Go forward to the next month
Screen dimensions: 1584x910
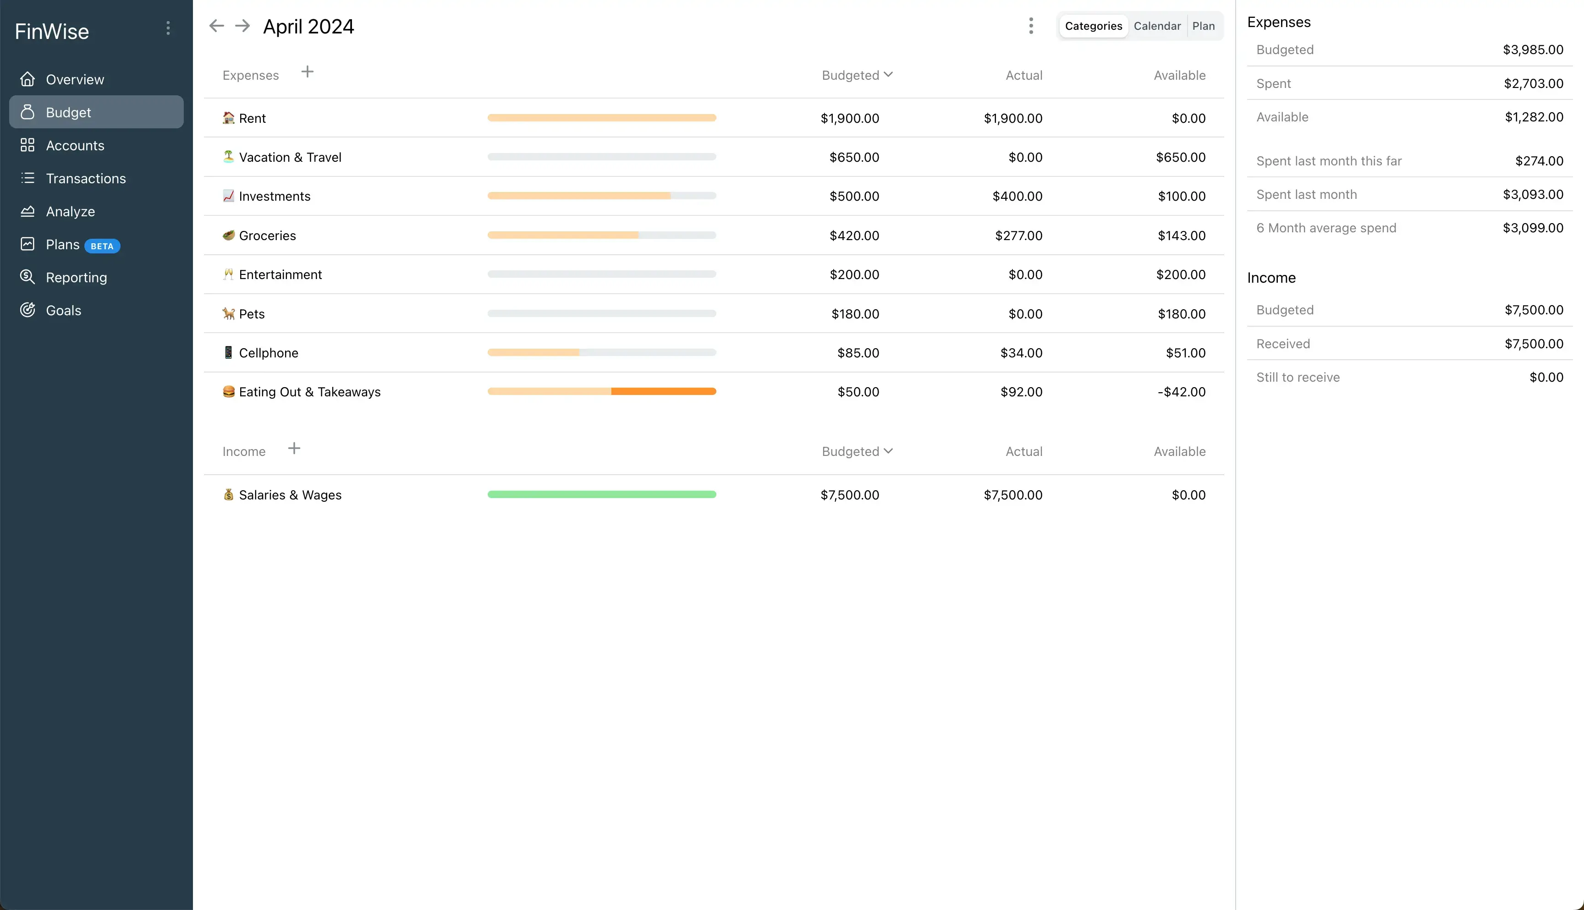click(x=242, y=26)
